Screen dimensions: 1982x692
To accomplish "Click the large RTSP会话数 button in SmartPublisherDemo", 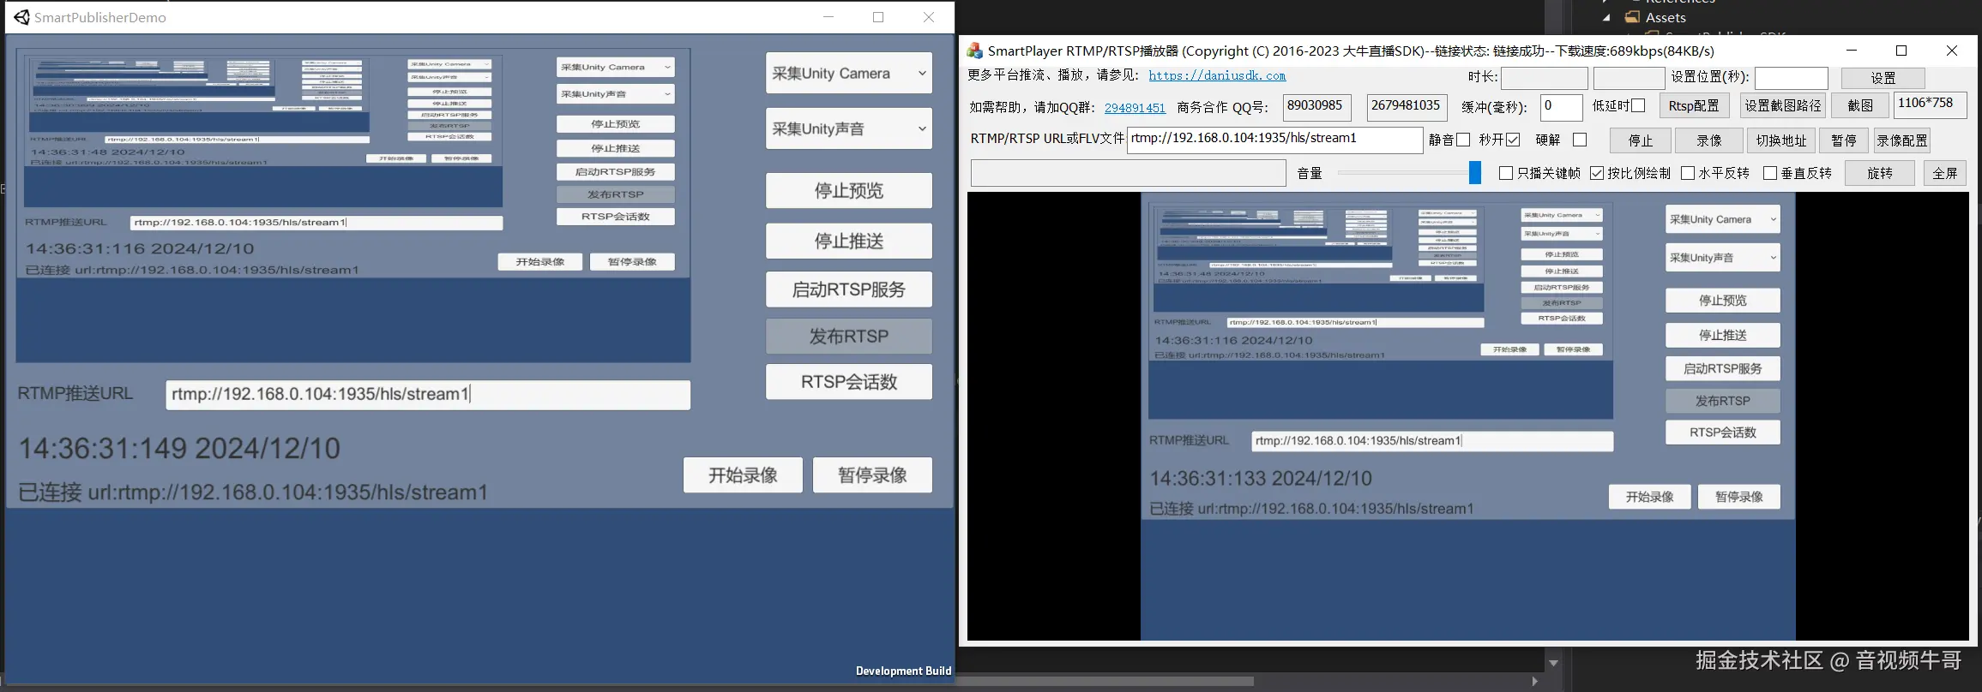I will pos(848,382).
